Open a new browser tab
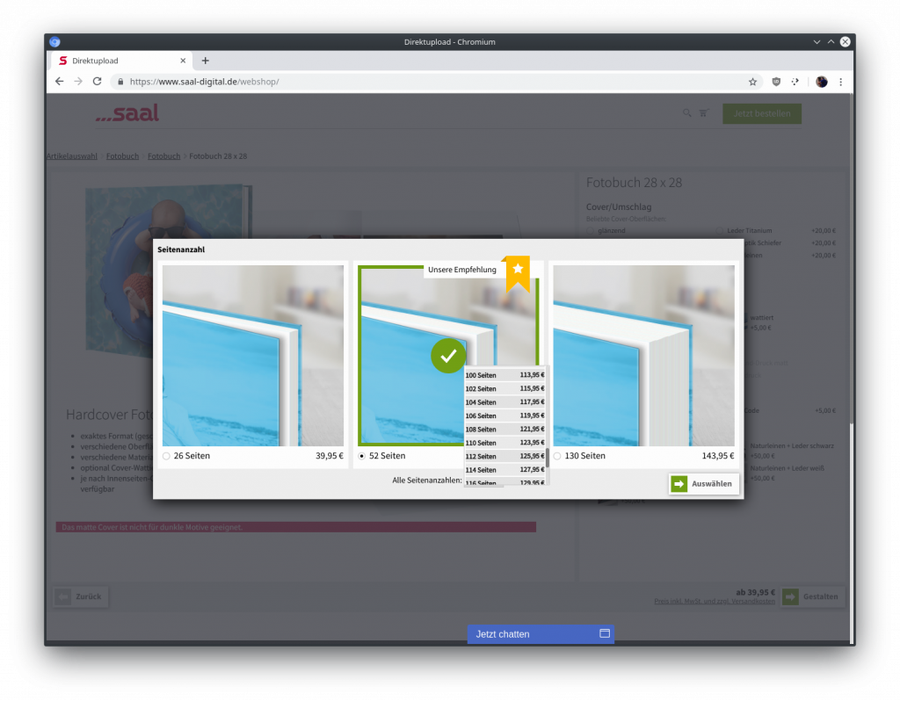 click(x=206, y=61)
